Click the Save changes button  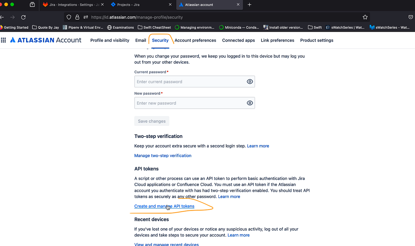point(152,121)
